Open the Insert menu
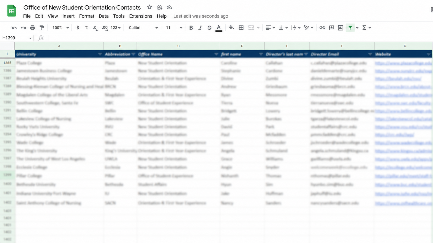This screenshot has height=243, width=433. point(68,16)
